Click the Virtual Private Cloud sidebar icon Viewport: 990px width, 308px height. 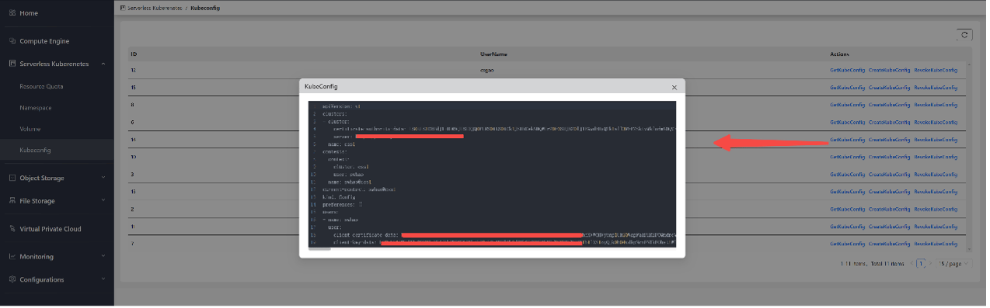[12, 229]
